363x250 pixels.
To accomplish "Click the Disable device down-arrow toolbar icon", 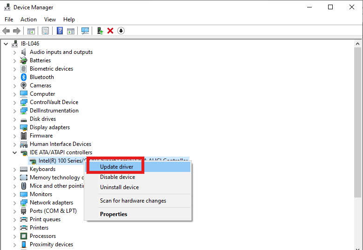I will point(121,31).
